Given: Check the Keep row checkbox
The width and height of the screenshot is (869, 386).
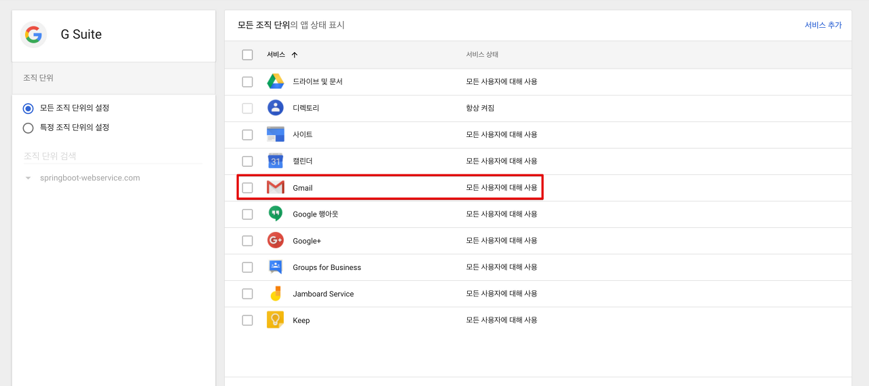Looking at the screenshot, I should tap(247, 320).
